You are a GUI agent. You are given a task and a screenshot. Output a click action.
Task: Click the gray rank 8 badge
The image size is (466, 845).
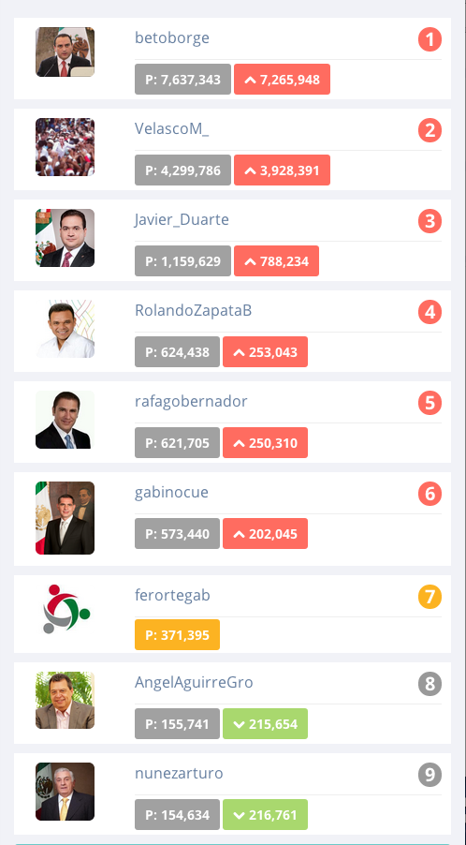430,685
